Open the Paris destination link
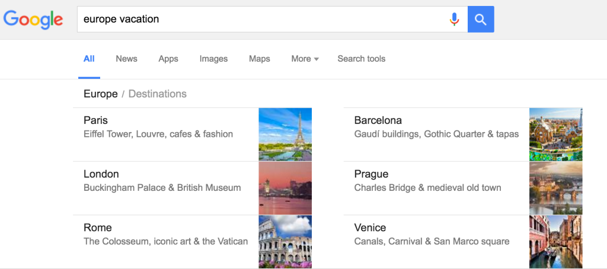This screenshot has width=607, height=269. click(96, 121)
